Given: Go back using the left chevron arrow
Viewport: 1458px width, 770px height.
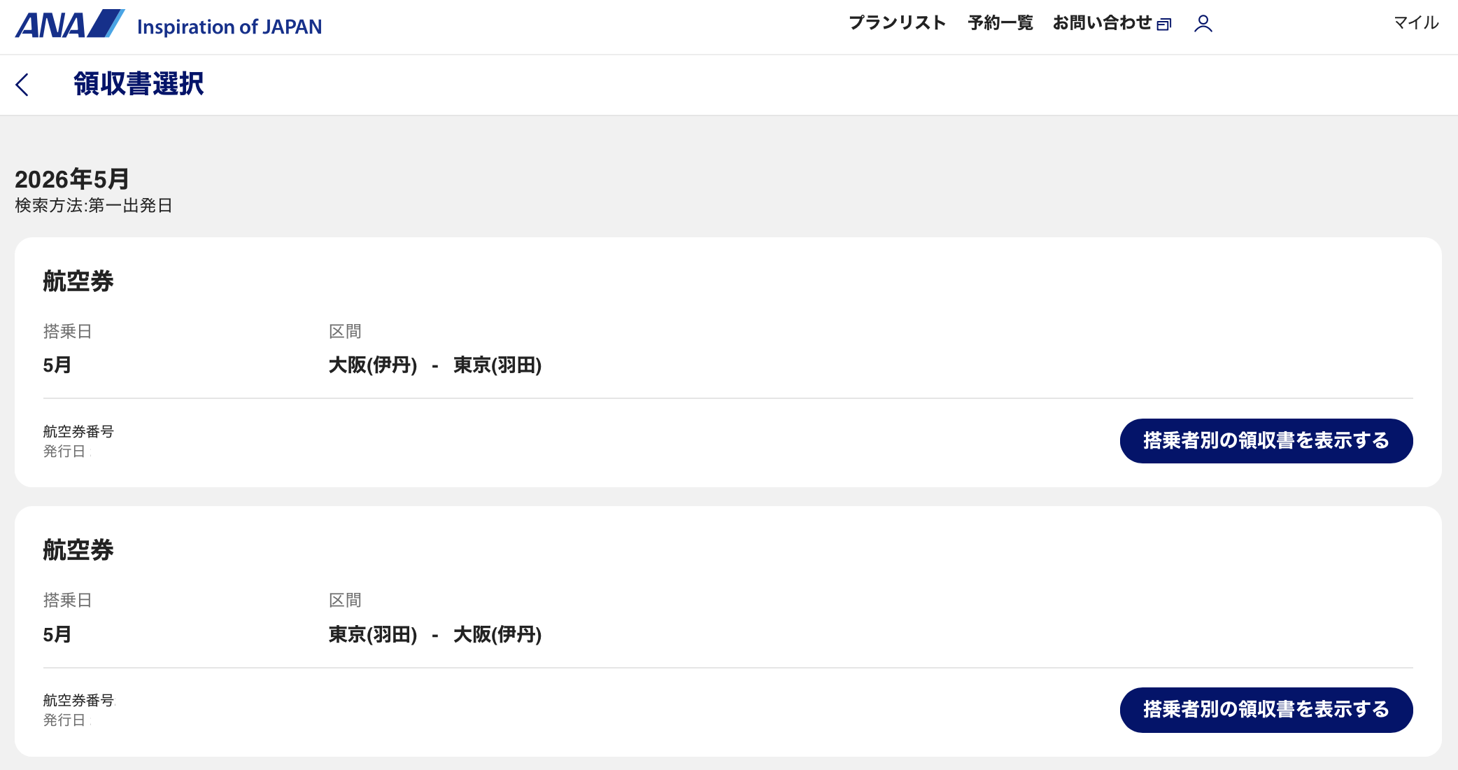Looking at the screenshot, I should pyautogui.click(x=22, y=85).
